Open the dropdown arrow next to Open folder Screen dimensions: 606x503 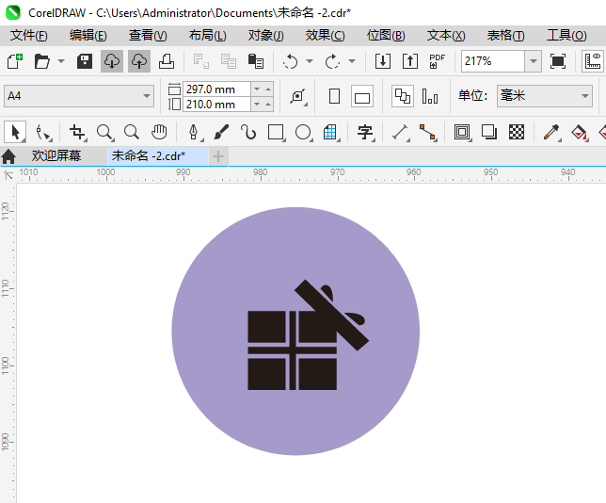pos(61,61)
